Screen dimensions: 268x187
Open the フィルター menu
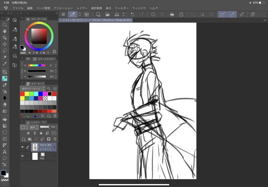[x=122, y=8]
